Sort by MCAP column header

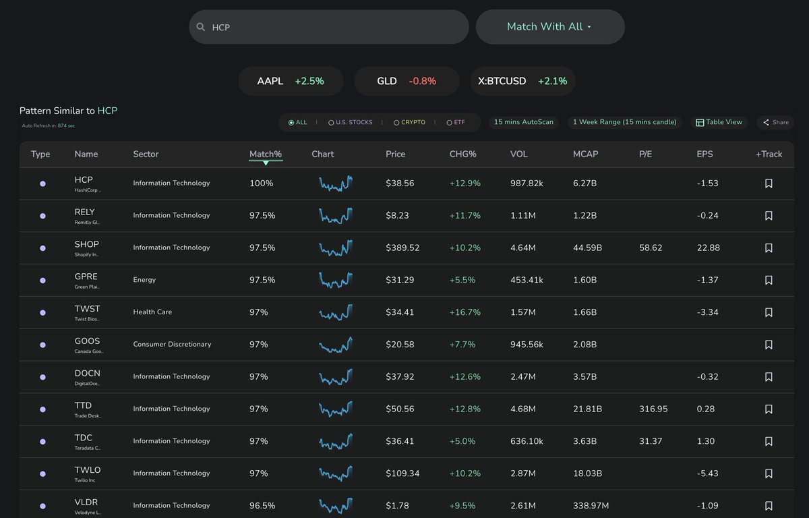585,154
